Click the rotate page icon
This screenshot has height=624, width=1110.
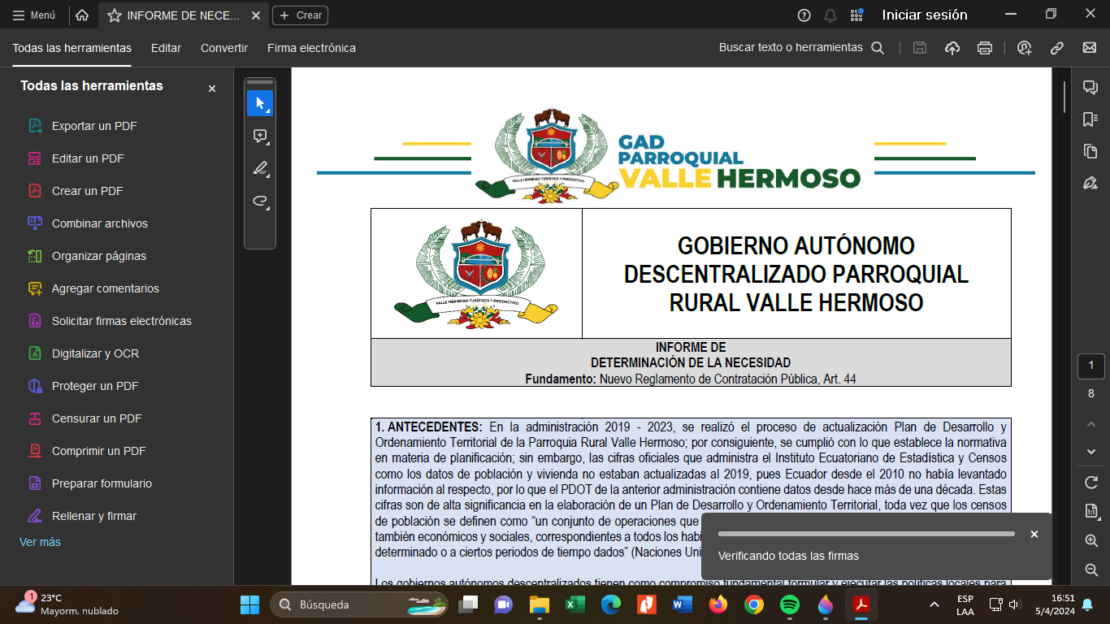coord(1090,483)
